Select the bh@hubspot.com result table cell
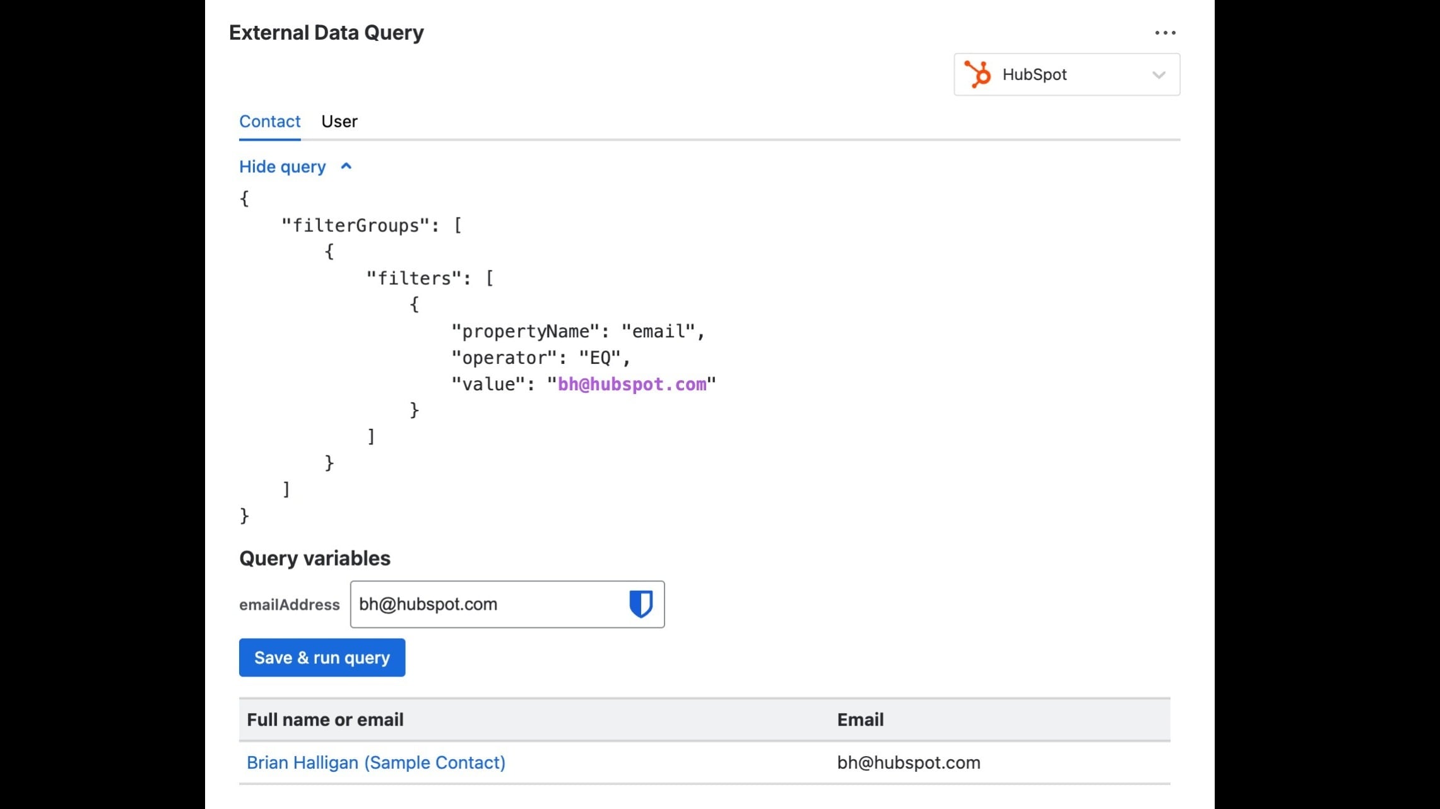Screen dimensions: 1440x809 (908, 762)
